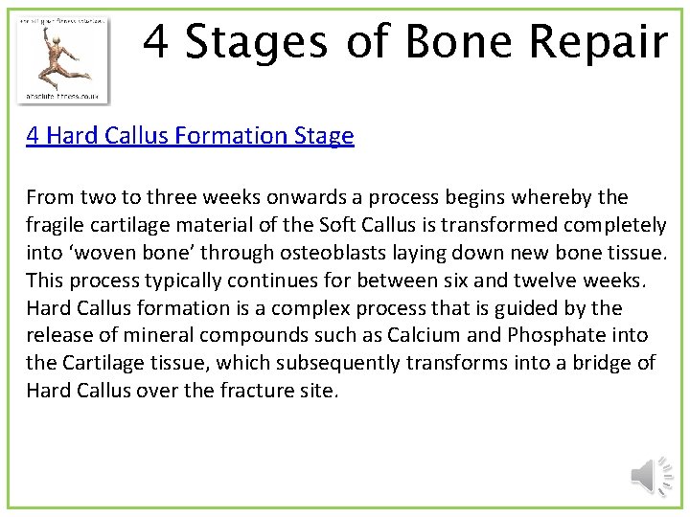Click the words fracture site at paragraph end

click(x=279, y=391)
